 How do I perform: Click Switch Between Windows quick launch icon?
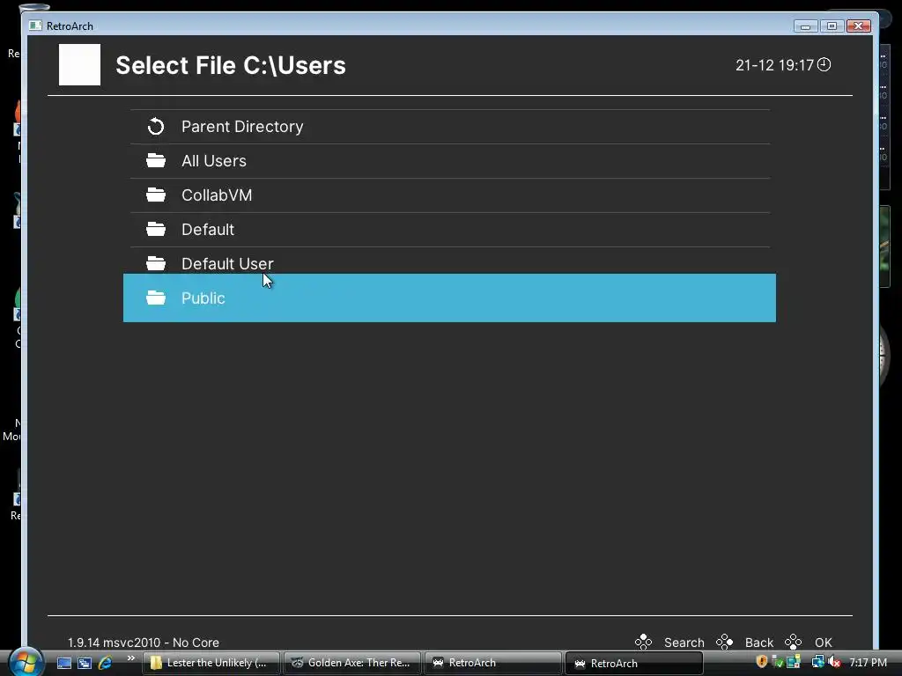point(85,663)
